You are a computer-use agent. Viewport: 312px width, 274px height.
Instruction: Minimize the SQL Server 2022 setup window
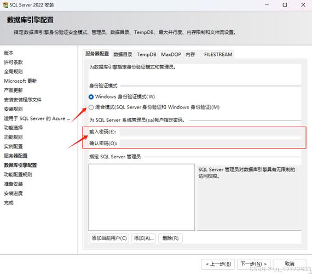tap(267, 5)
